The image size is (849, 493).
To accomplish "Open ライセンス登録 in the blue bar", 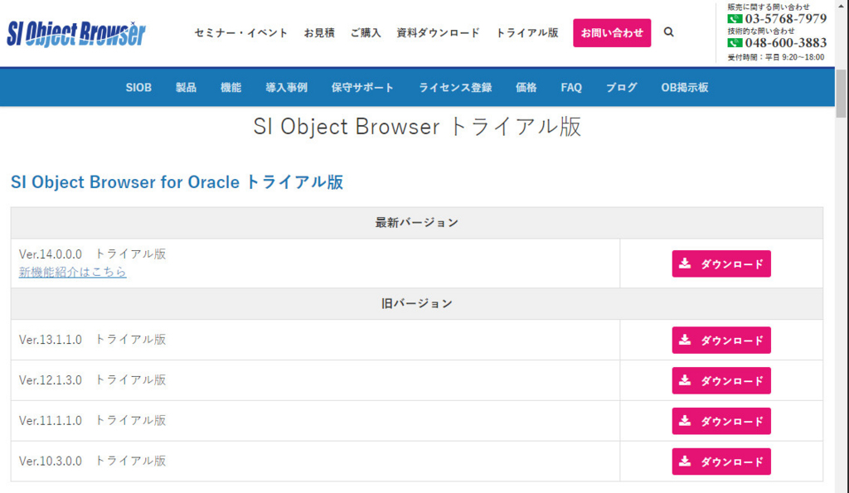I will pos(455,88).
